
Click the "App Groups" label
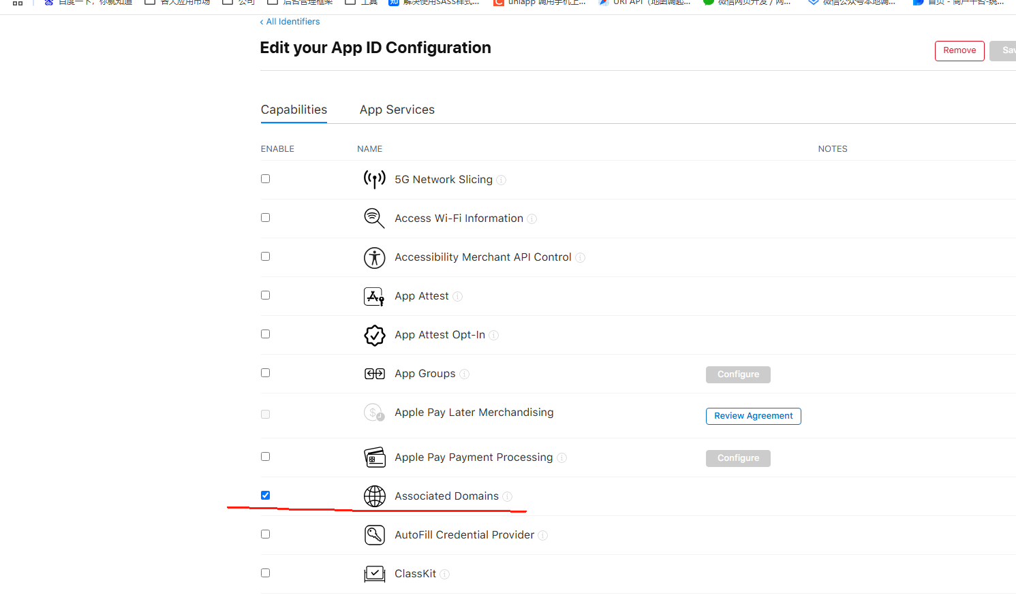coord(425,374)
